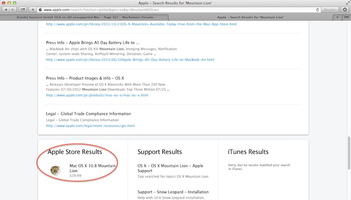Click the Apple Store Results heading
Image resolution: width=351 pixels, height=200 pixels.
(x=75, y=152)
